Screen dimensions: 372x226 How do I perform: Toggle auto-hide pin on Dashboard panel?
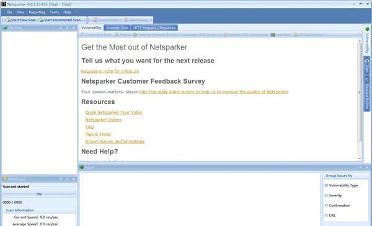pyautogui.click(x=68, y=179)
